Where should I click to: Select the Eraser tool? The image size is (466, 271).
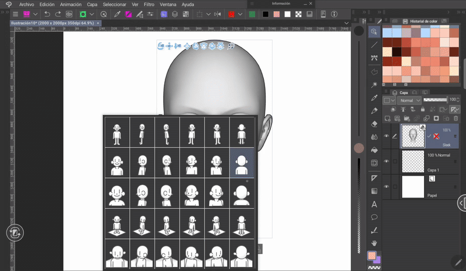pyautogui.click(x=375, y=123)
